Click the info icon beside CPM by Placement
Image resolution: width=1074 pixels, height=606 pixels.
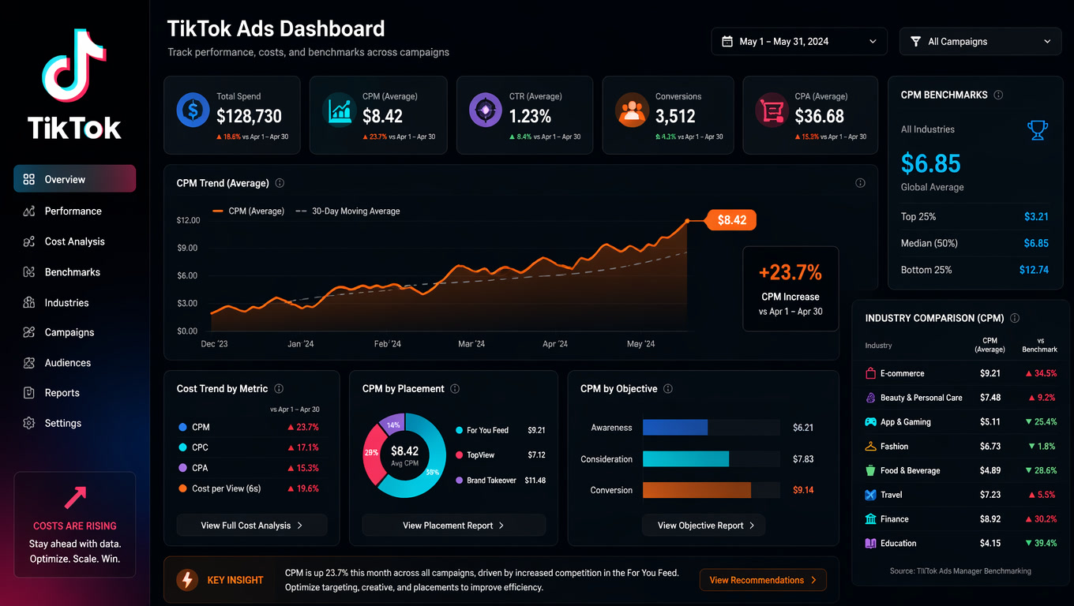pyautogui.click(x=455, y=388)
